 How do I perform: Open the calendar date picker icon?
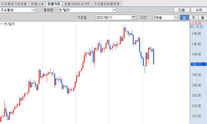click(134, 17)
